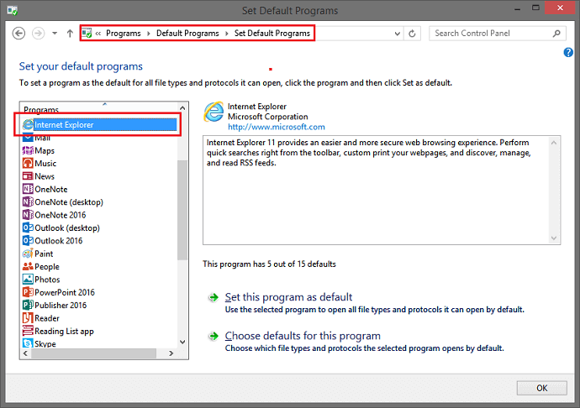Open the Programs breadcrumb
The image size is (580, 408).
coord(124,34)
